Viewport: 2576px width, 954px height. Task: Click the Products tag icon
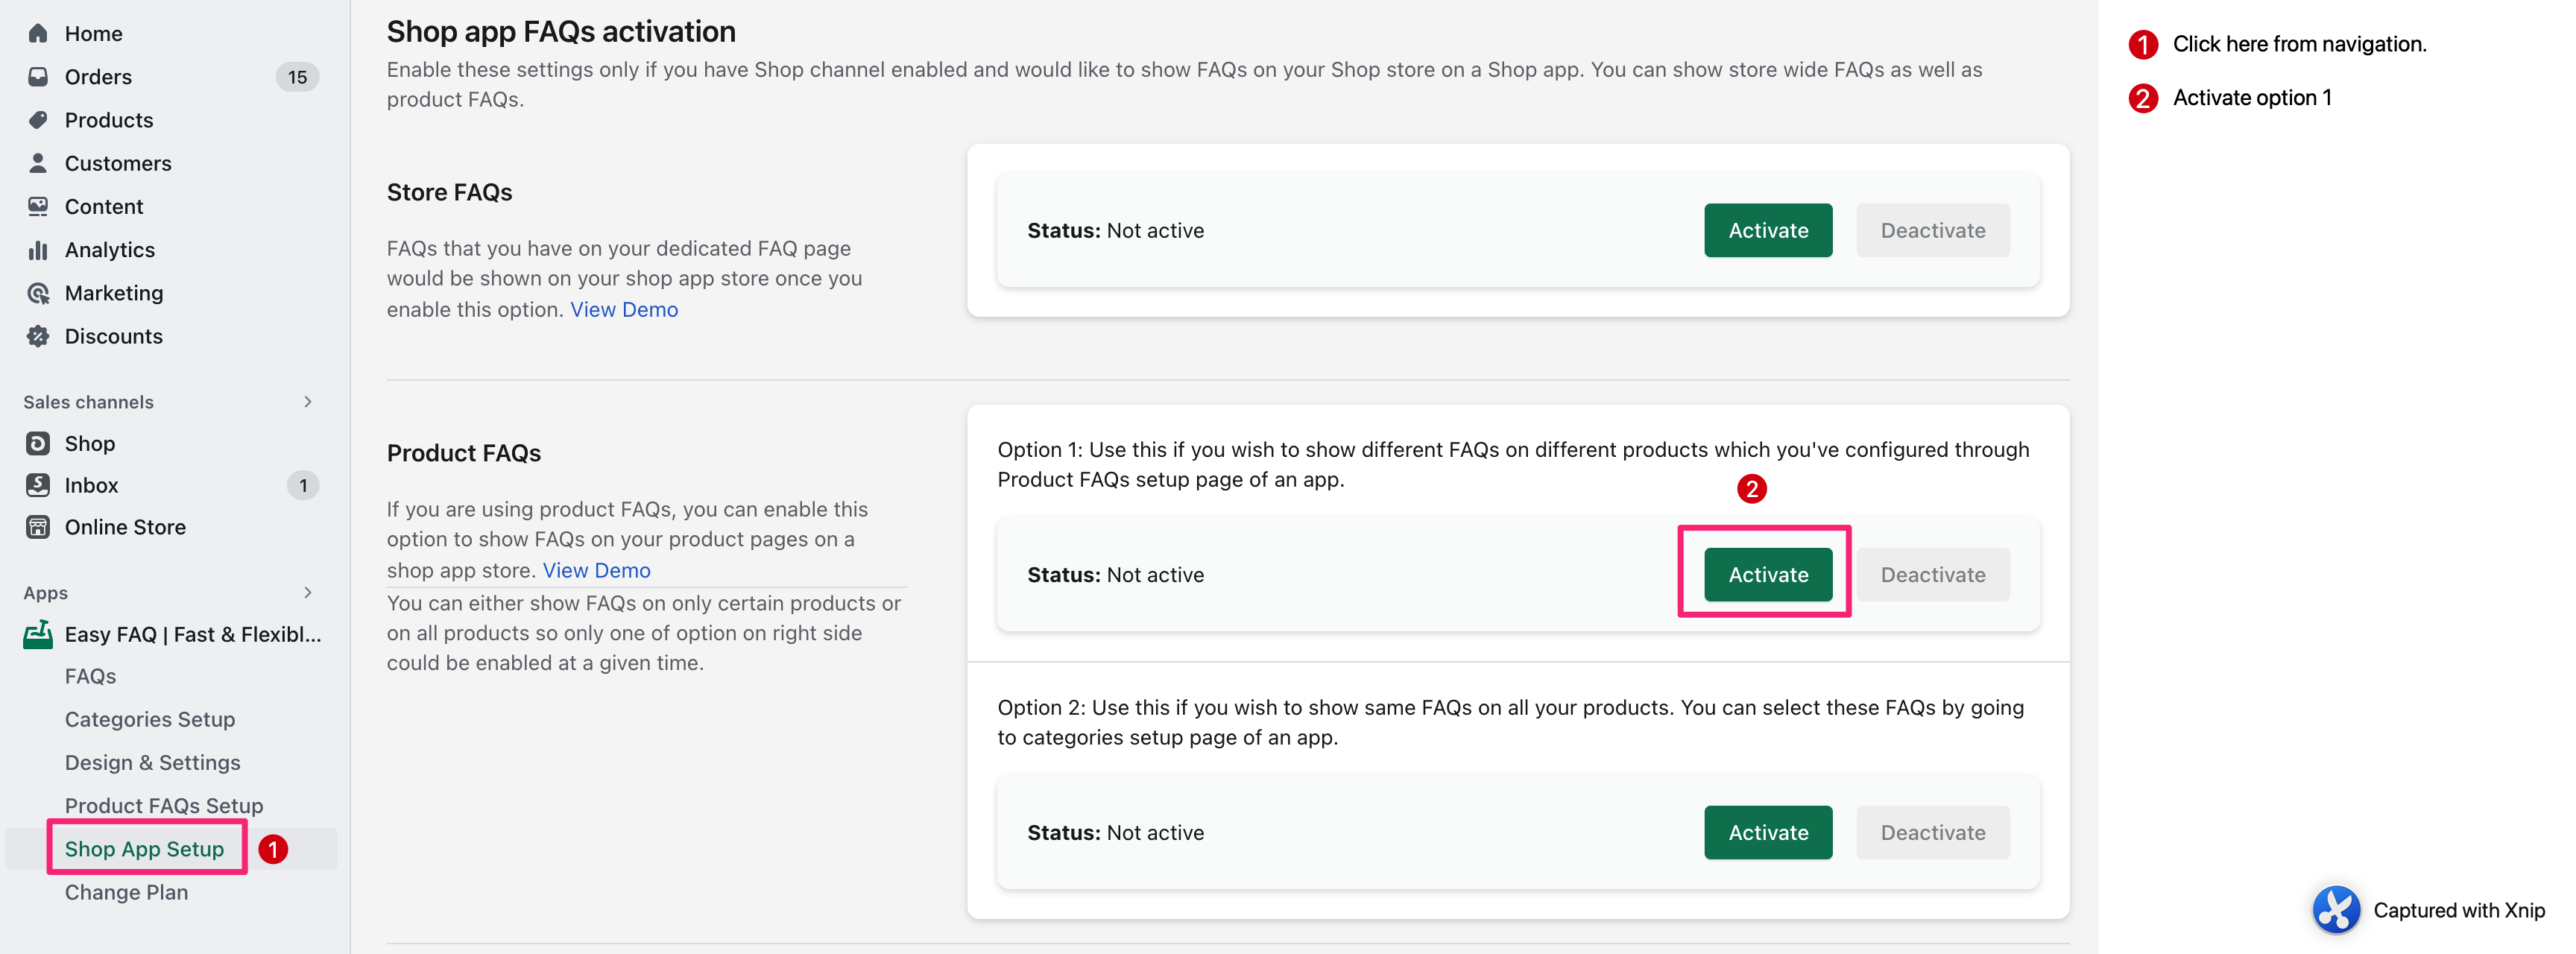[38, 120]
